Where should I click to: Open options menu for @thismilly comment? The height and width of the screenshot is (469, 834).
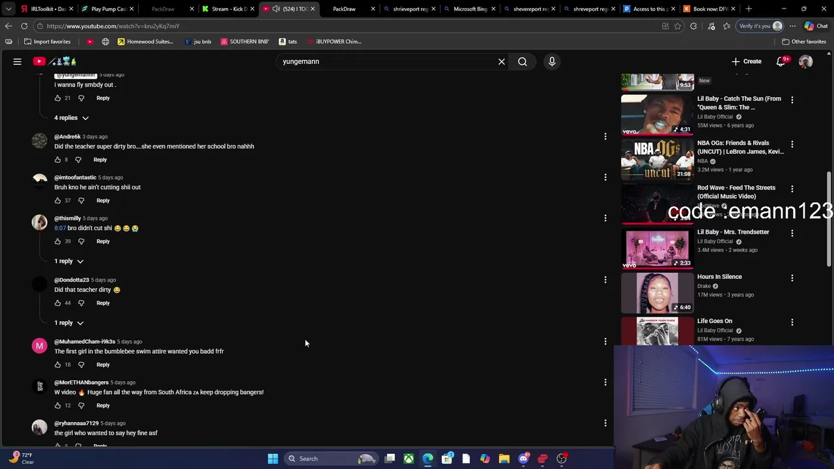[x=605, y=218]
